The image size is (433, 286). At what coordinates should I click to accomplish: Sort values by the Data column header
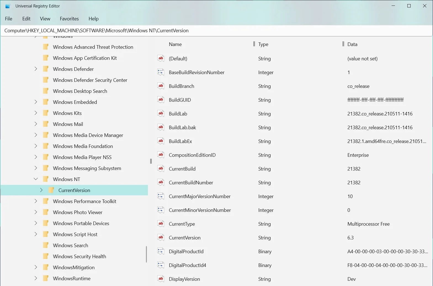click(x=352, y=44)
